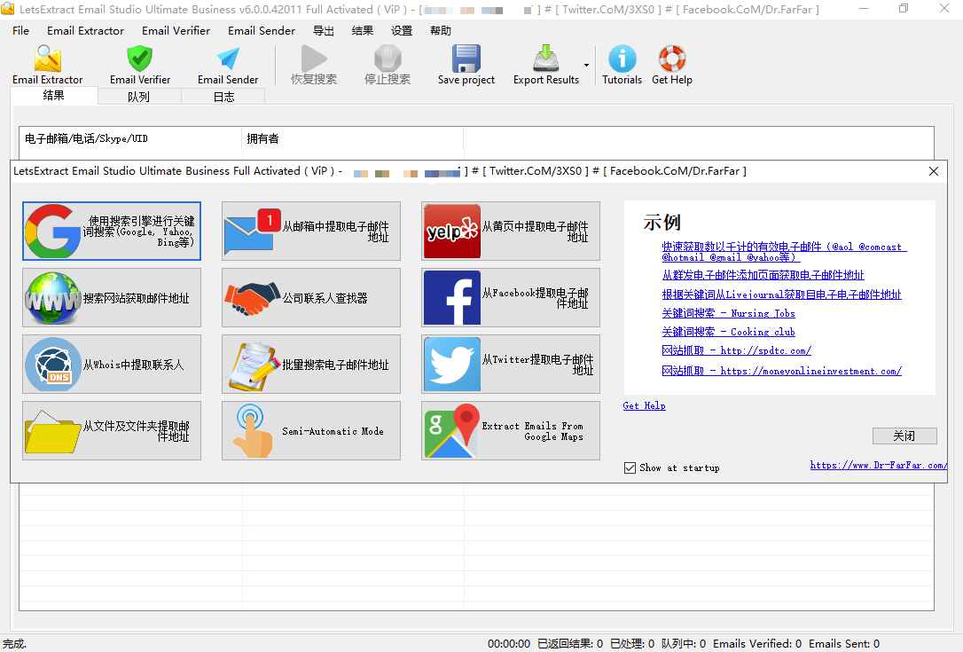Open the Email Verifier green shield icon
Image resolution: width=963 pixels, height=652 pixels.
point(140,65)
